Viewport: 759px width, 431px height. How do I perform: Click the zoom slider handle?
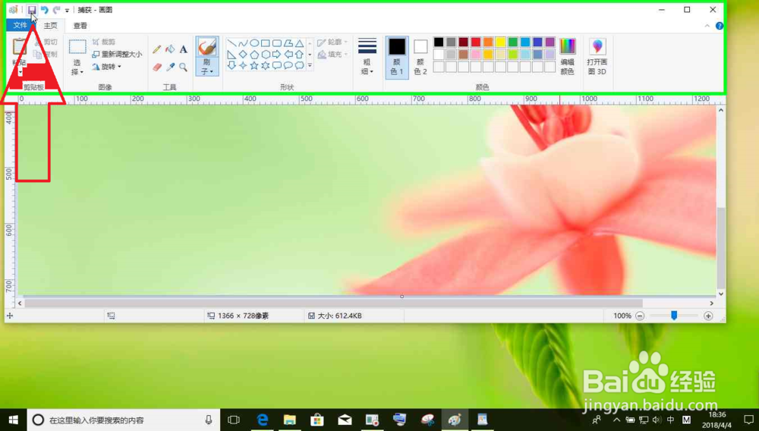674,316
